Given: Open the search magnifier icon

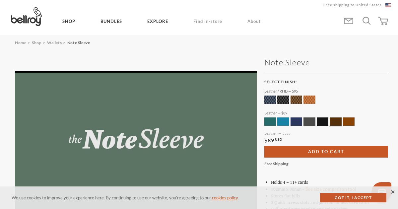Looking at the screenshot, I should coord(366,21).
